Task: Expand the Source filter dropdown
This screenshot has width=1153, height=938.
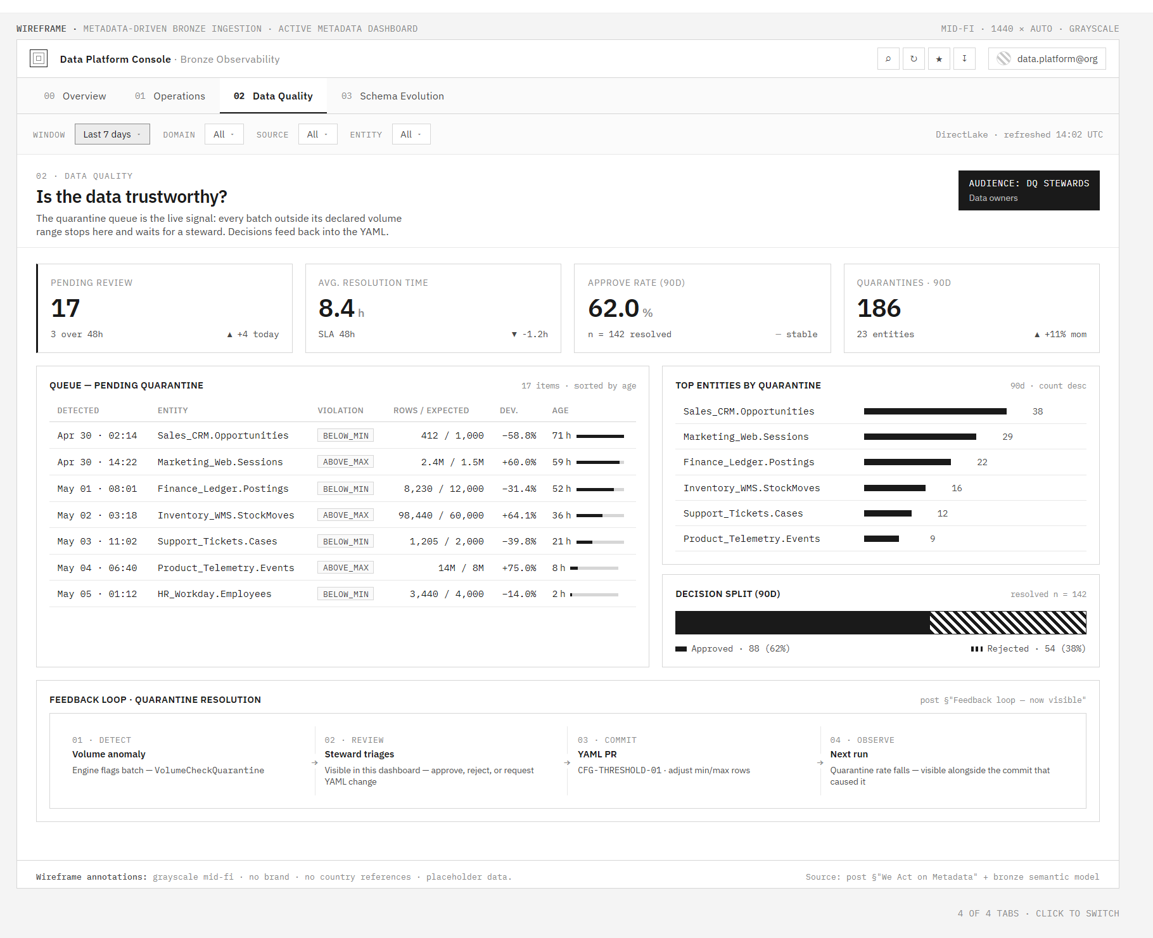Action: coord(318,134)
